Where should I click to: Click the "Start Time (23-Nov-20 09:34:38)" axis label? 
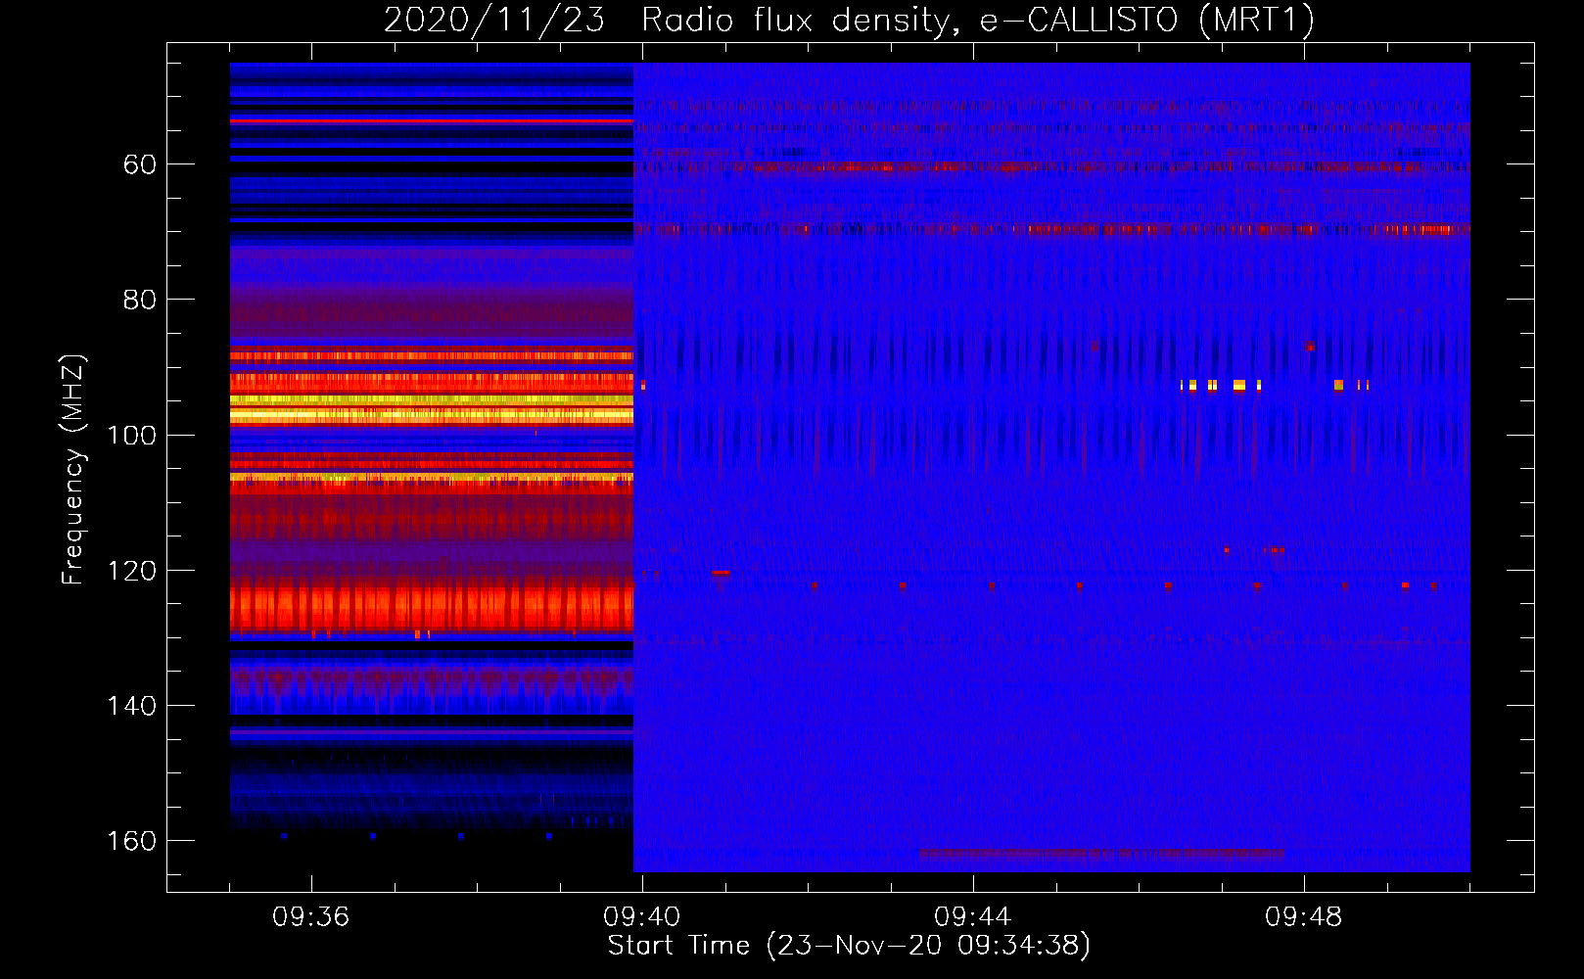(849, 946)
